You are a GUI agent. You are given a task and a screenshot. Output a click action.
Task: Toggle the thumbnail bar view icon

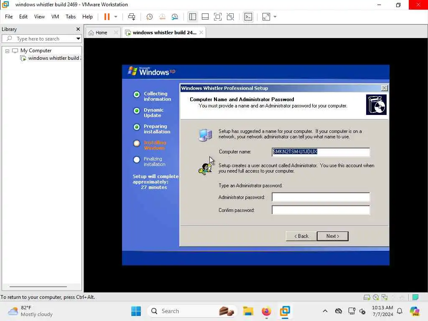(205, 17)
